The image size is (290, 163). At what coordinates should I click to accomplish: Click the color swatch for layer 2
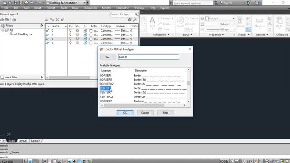coord(91,39)
